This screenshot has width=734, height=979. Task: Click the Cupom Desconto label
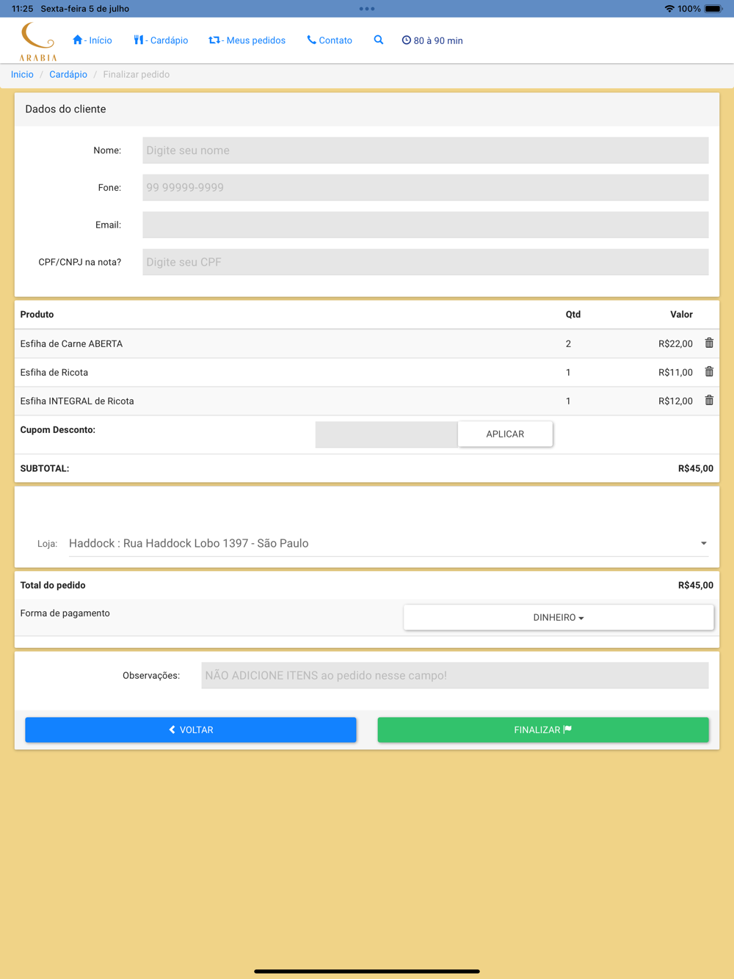(58, 429)
